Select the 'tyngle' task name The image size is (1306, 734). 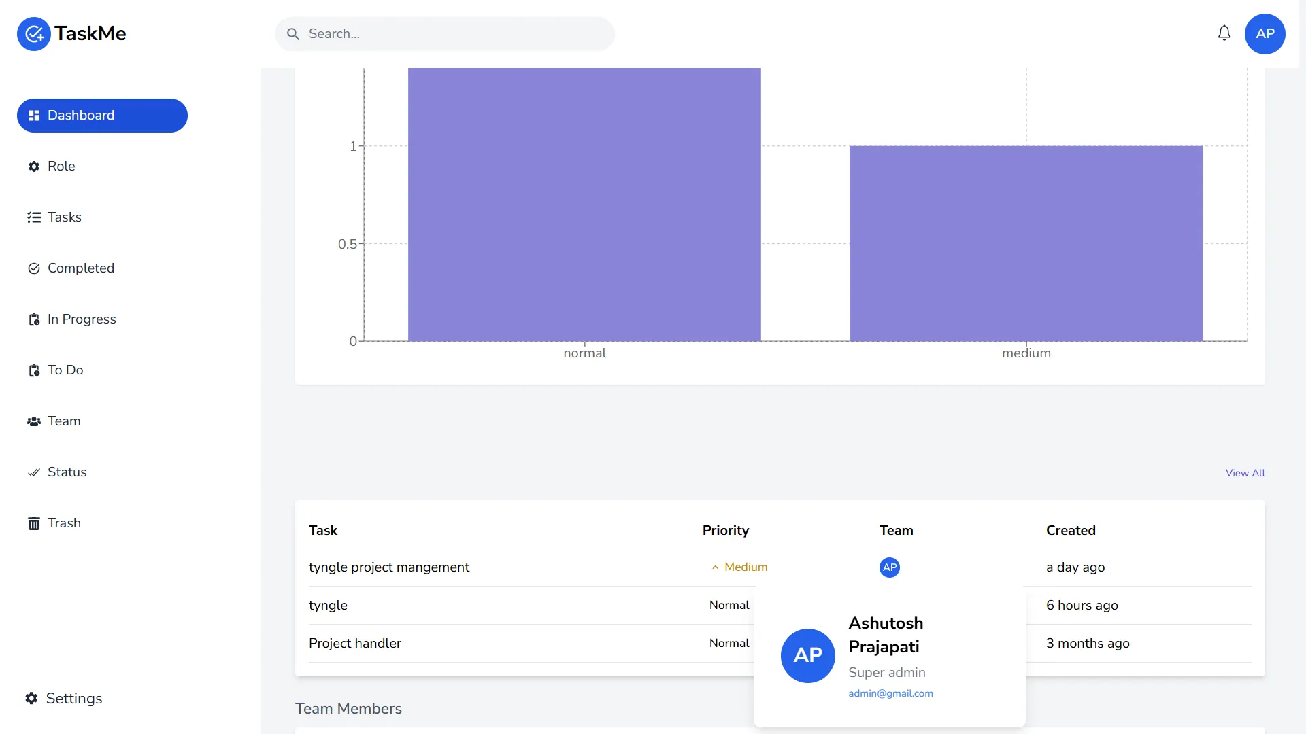[328, 606]
